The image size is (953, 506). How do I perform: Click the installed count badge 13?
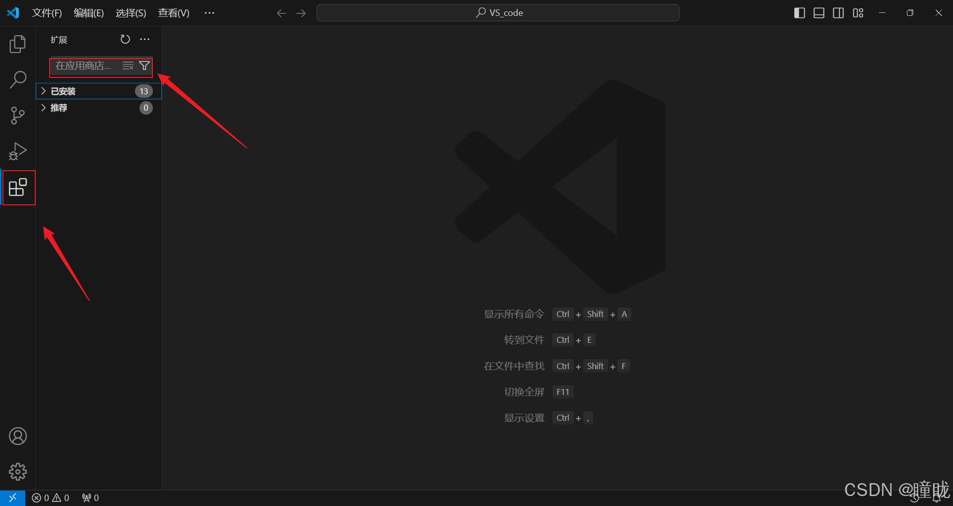144,91
